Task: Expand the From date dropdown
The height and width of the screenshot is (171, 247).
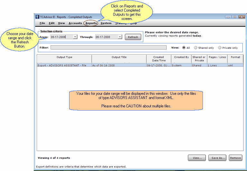Action: [x=75, y=37]
